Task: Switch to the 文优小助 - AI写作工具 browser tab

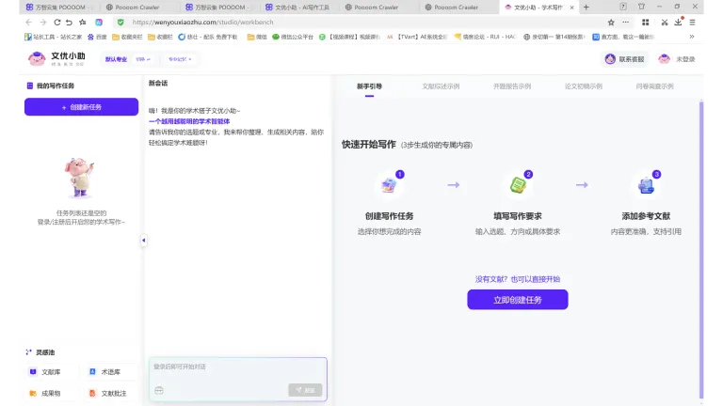Action: coord(298,7)
